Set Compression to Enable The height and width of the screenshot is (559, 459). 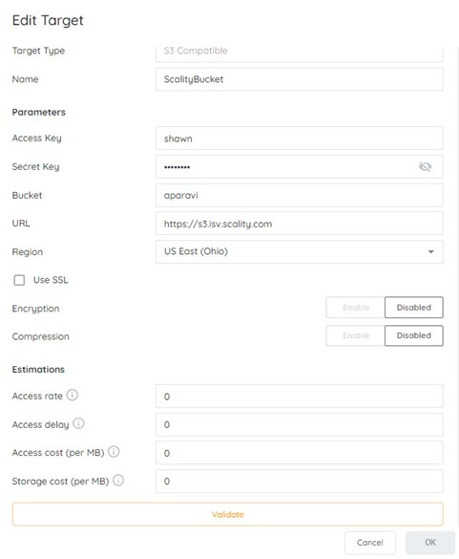tap(356, 335)
